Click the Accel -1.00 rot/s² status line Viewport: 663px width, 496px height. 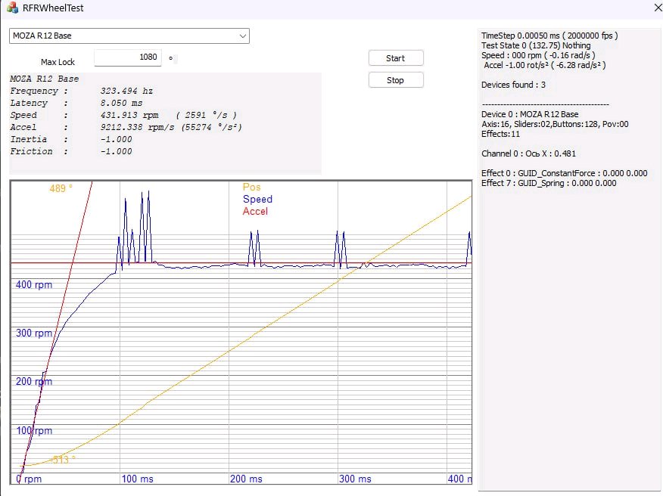(545, 65)
